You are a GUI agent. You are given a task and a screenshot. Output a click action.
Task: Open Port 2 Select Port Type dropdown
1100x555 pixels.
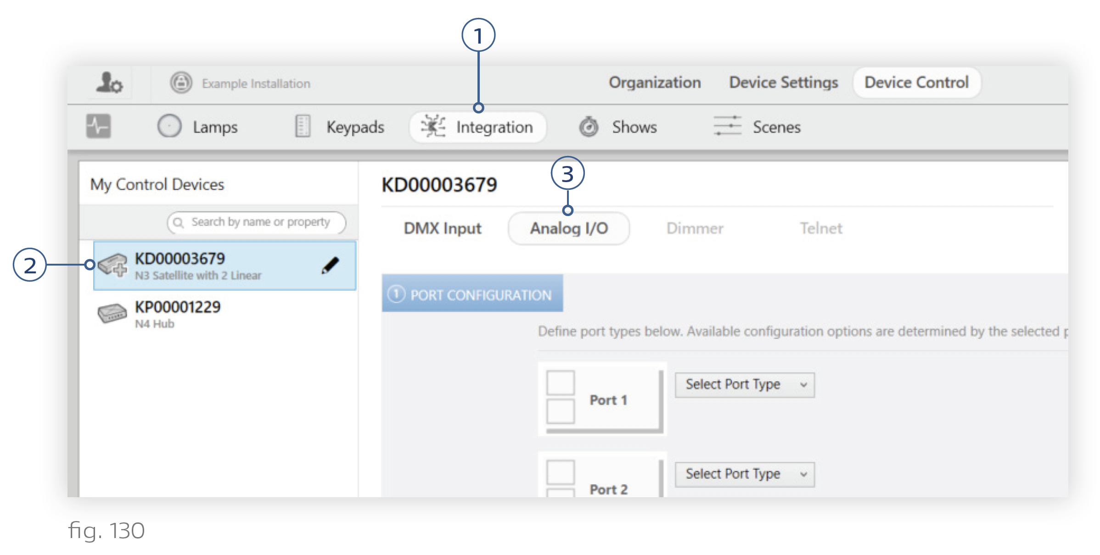coord(745,474)
